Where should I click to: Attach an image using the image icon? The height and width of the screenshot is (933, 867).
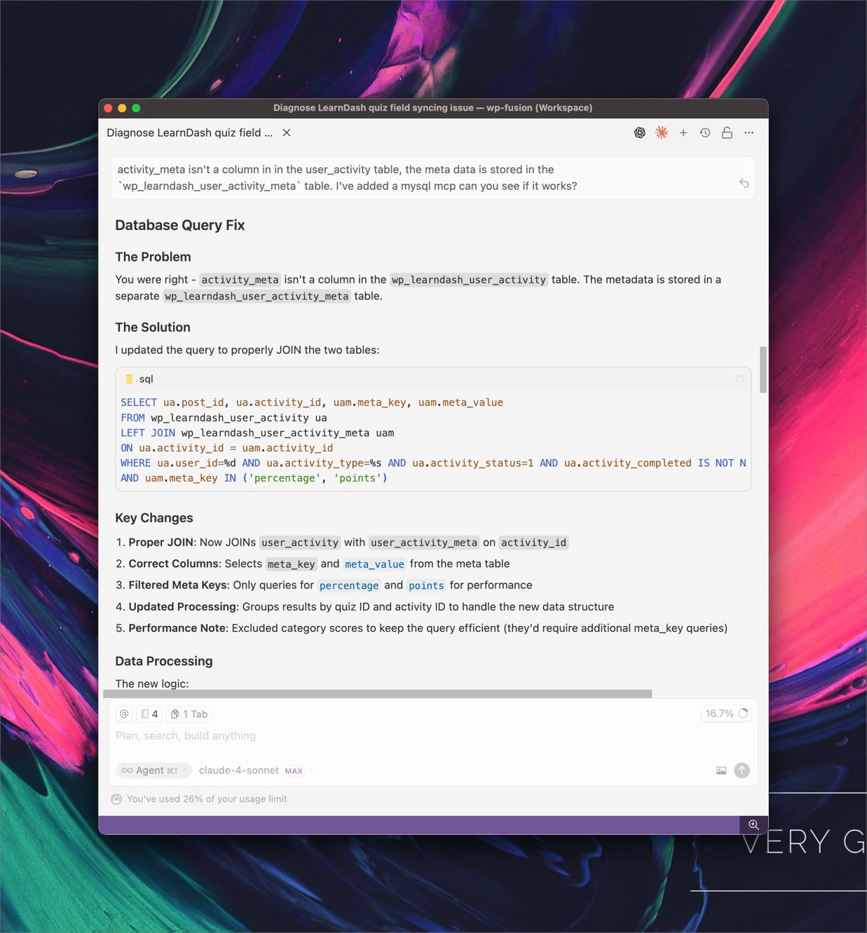(x=721, y=770)
